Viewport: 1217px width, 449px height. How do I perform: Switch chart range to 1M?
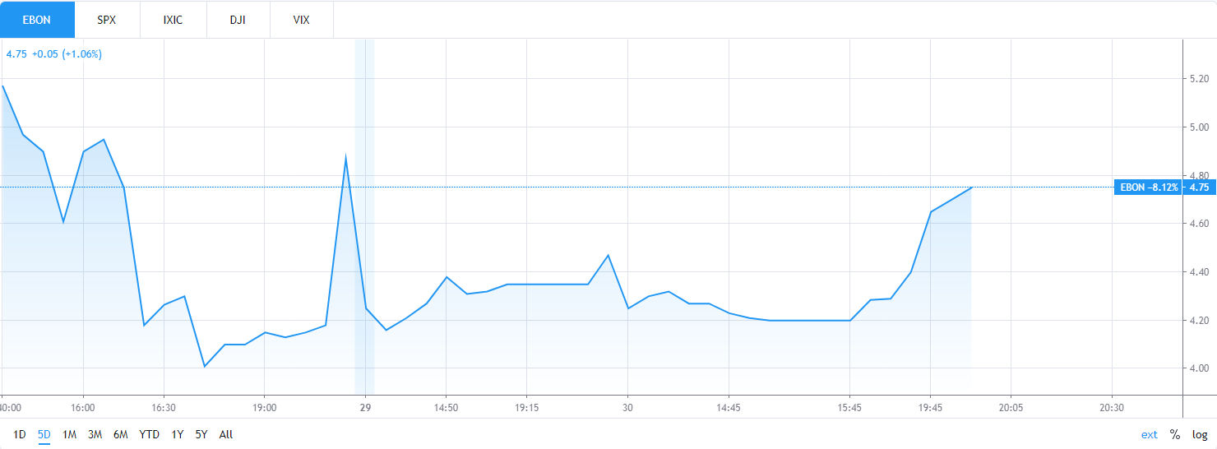(69, 434)
